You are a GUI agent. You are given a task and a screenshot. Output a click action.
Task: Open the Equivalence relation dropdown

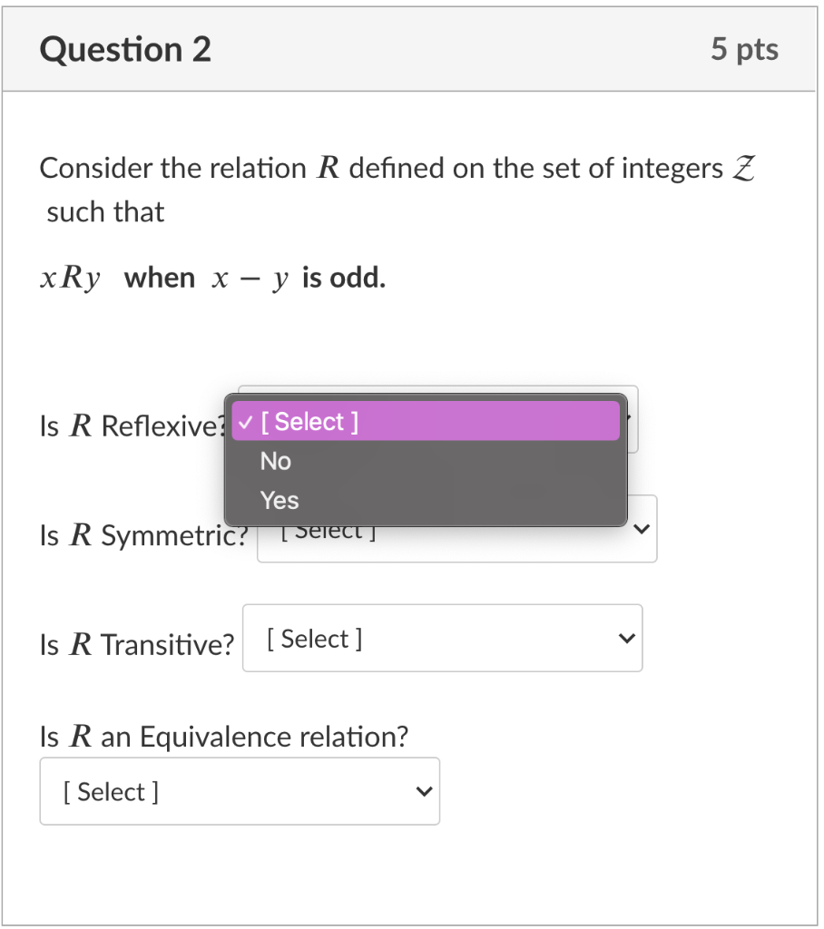[240, 791]
